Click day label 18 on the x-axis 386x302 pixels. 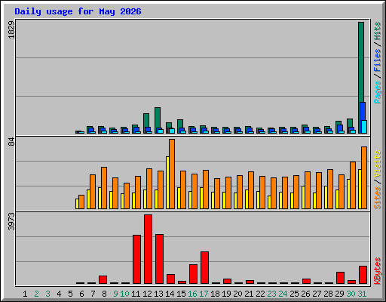(215, 294)
